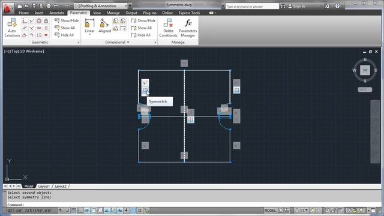Screen dimensions: 384x216
Task: Open the quick access toolbar customize arrow
Action: tap(130, 6)
